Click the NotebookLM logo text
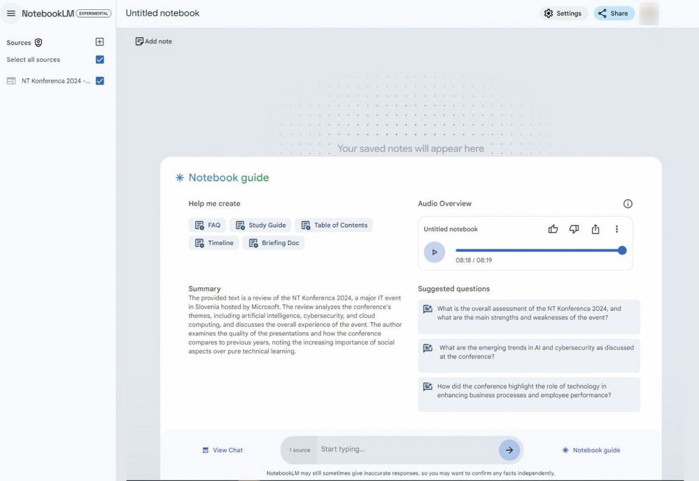The height and width of the screenshot is (481, 699). click(x=48, y=13)
